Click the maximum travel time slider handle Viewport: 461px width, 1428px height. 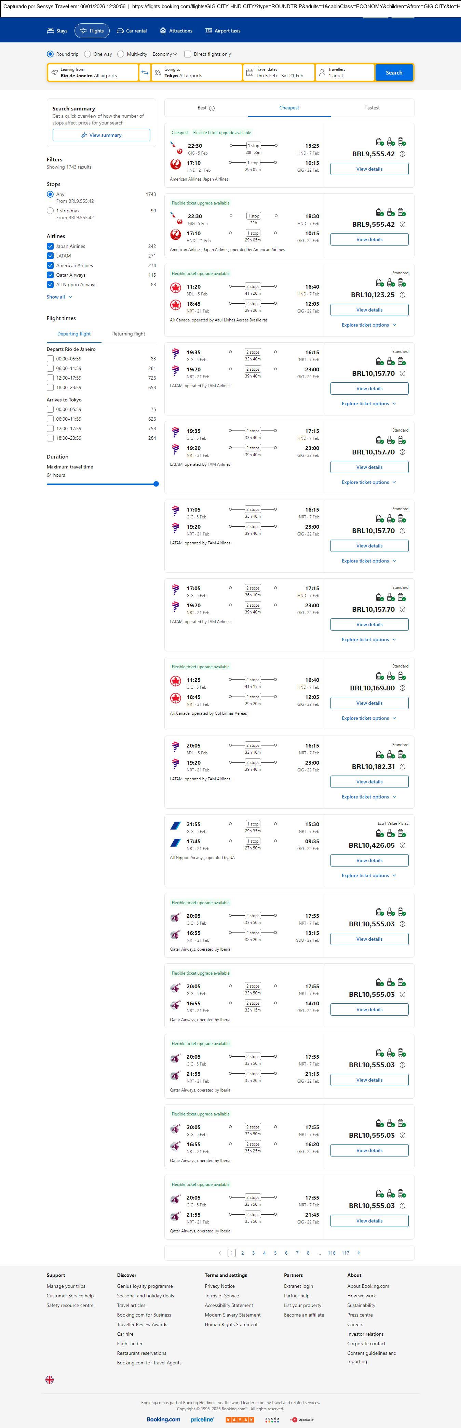pyautogui.click(x=156, y=484)
